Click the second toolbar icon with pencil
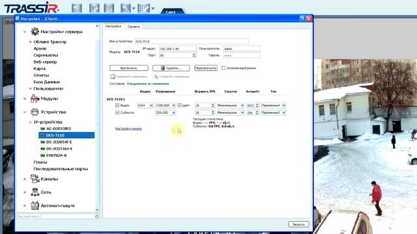This screenshot has width=417, height=234. (x=94, y=8)
